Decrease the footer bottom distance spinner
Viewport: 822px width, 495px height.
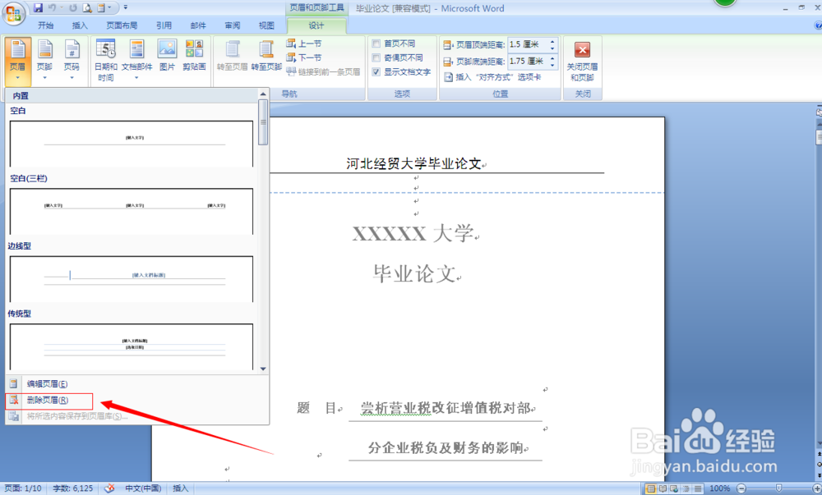(552, 65)
